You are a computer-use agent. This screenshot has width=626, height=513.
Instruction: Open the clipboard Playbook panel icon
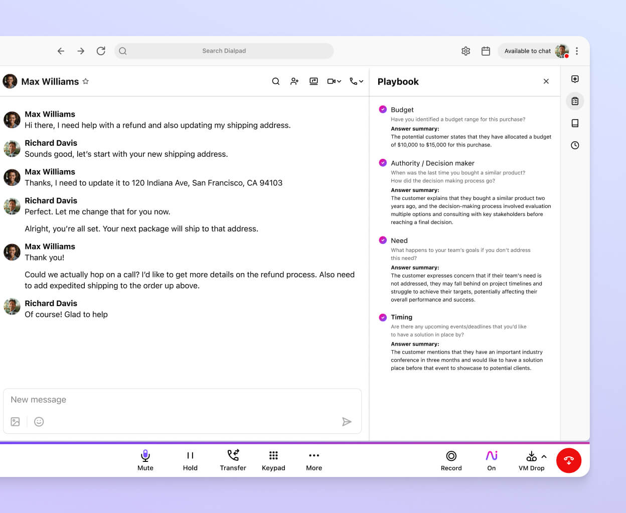(575, 101)
